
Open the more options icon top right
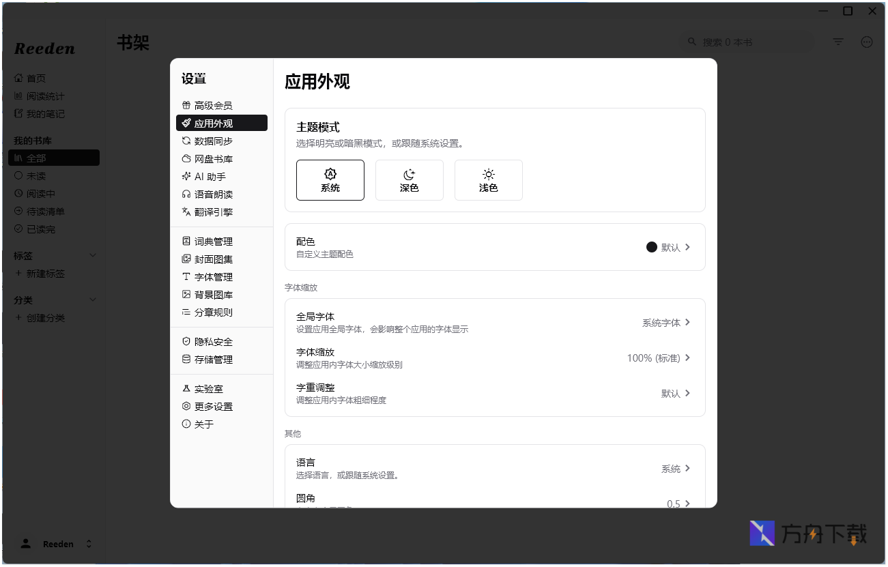[867, 42]
